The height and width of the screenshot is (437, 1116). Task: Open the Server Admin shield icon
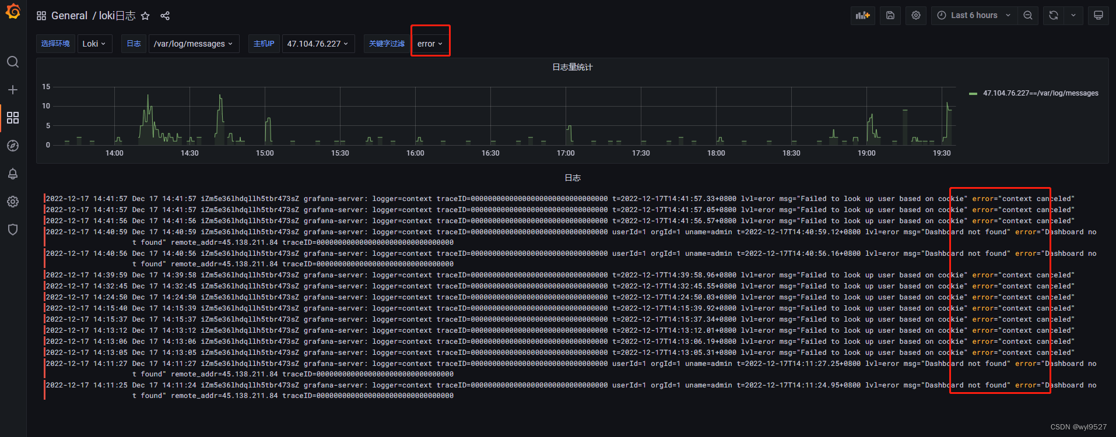click(13, 230)
